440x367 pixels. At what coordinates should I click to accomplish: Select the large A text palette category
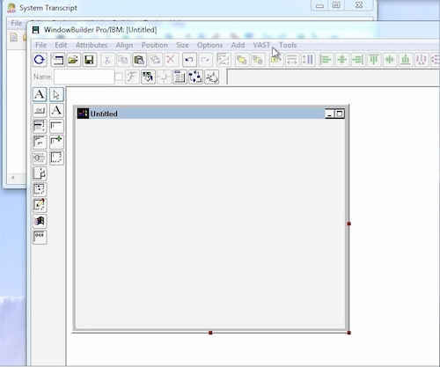40,95
